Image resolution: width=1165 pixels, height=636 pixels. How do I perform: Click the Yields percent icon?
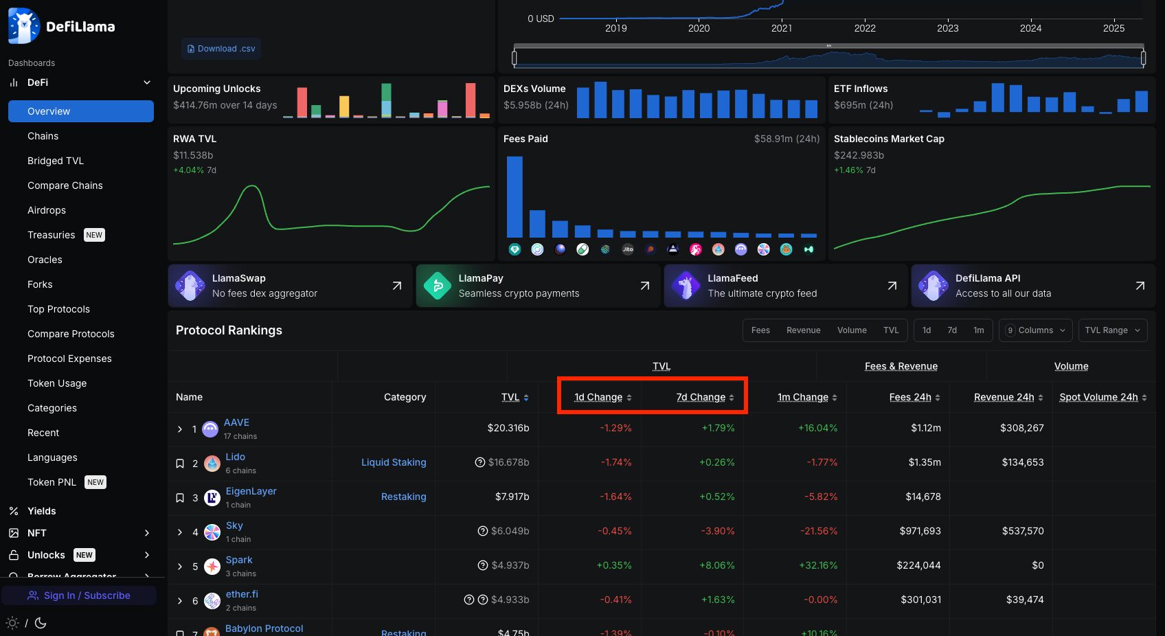14,511
